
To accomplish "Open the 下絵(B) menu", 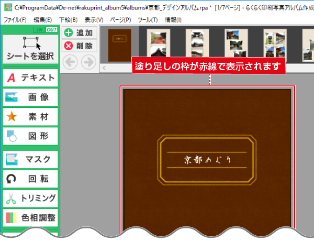I will pos(68,20).
